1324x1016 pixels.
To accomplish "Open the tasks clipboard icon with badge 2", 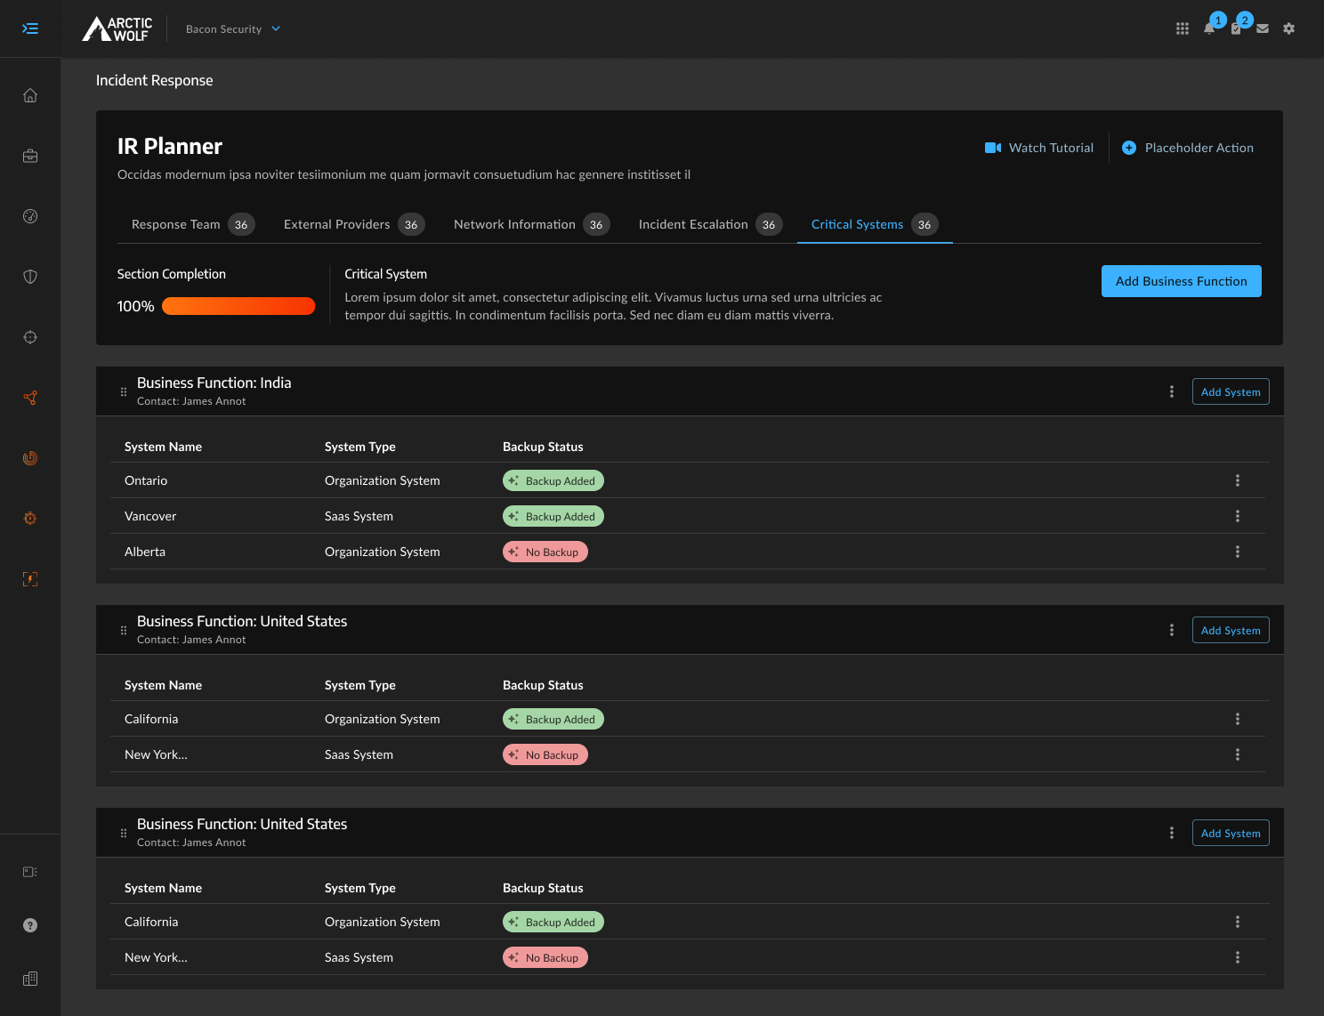I will pos(1236,28).
